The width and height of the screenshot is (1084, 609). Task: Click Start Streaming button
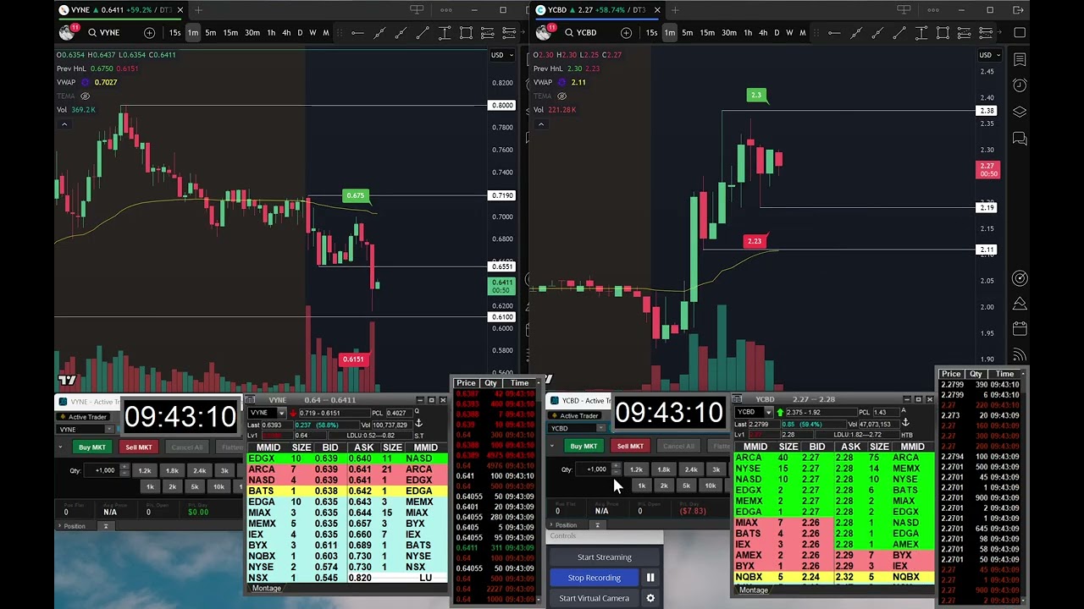point(605,557)
